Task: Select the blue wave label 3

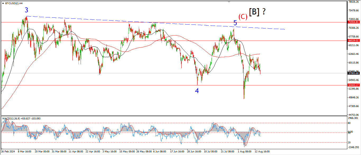Action: (x=26, y=10)
